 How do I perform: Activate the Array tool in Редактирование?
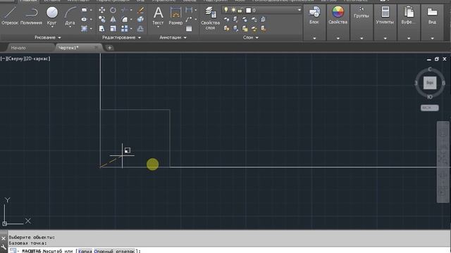[x=125, y=29]
